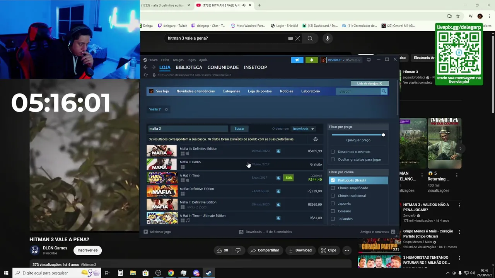This screenshot has height=278, width=495.
Task: Click the Buscar search button
Action: coord(239,129)
